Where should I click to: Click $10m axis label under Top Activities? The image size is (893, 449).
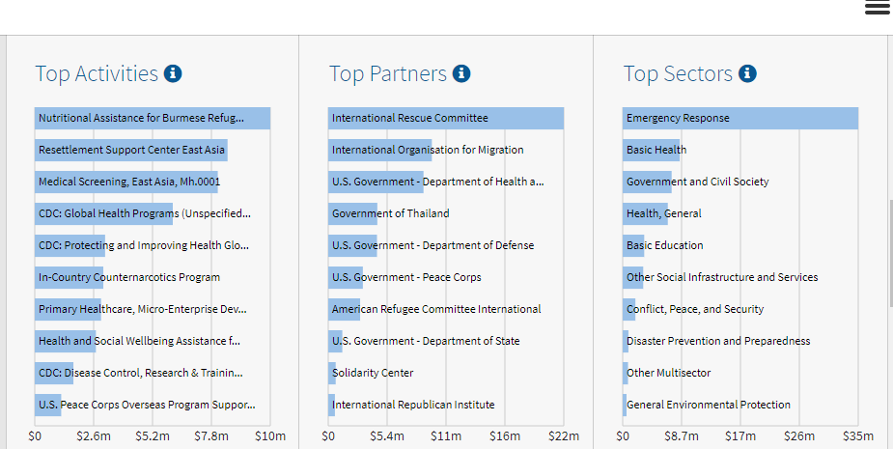point(270,436)
